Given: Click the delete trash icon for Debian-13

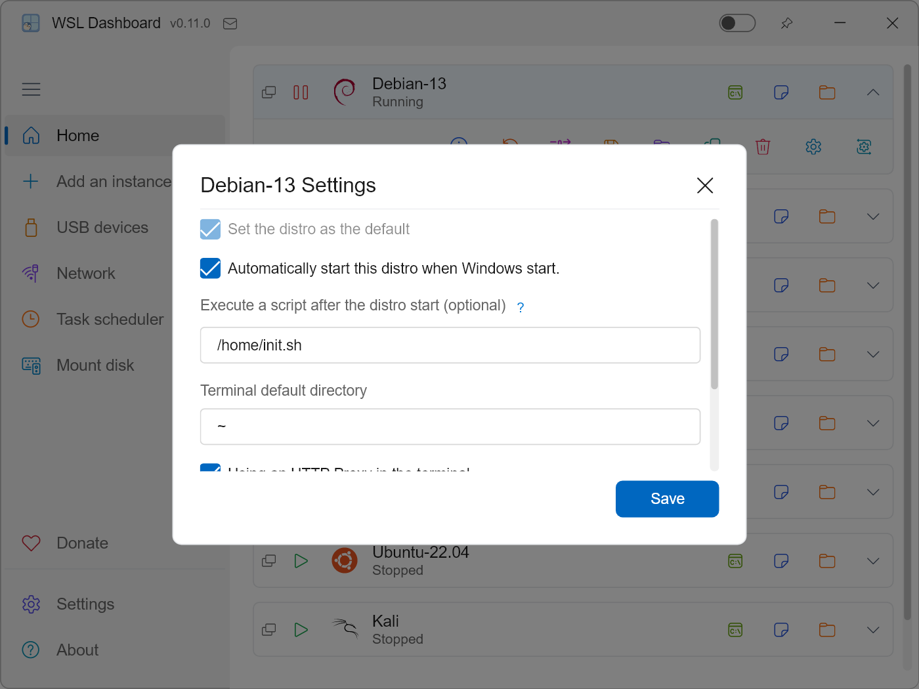Looking at the screenshot, I should [763, 147].
